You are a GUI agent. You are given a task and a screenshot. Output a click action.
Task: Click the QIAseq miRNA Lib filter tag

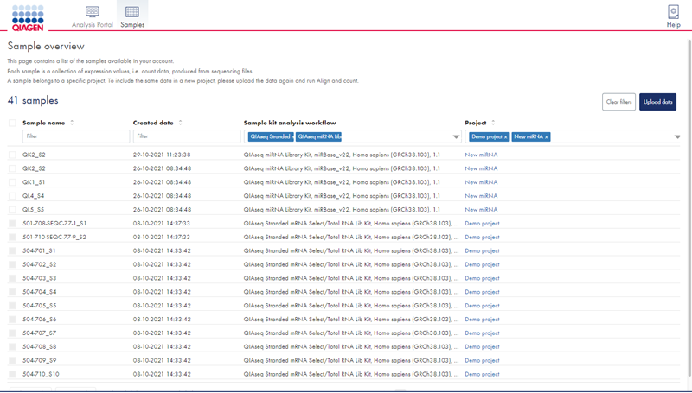[318, 137]
